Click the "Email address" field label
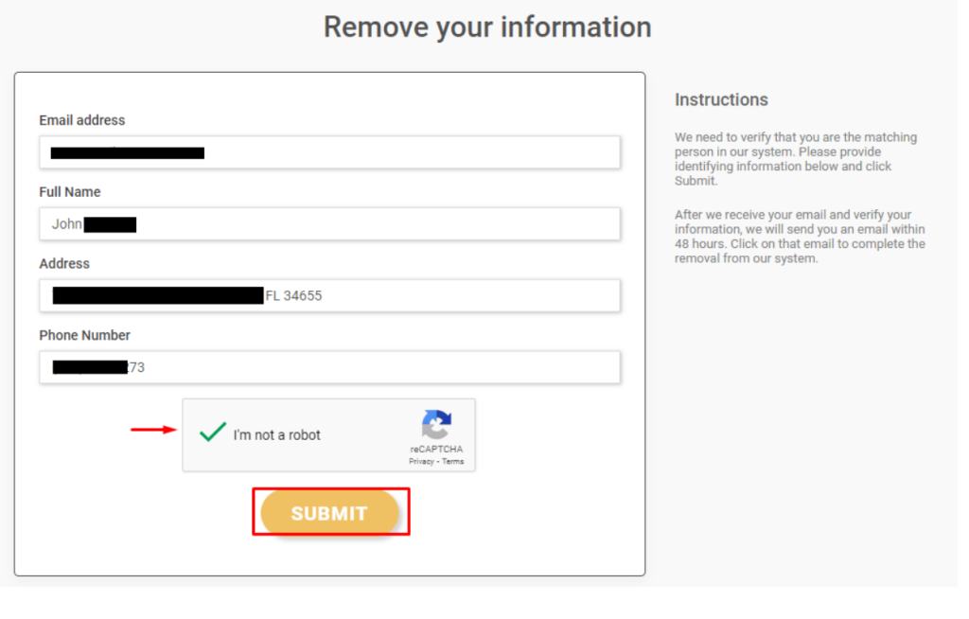Screen dimensions: 969x619 point(82,120)
